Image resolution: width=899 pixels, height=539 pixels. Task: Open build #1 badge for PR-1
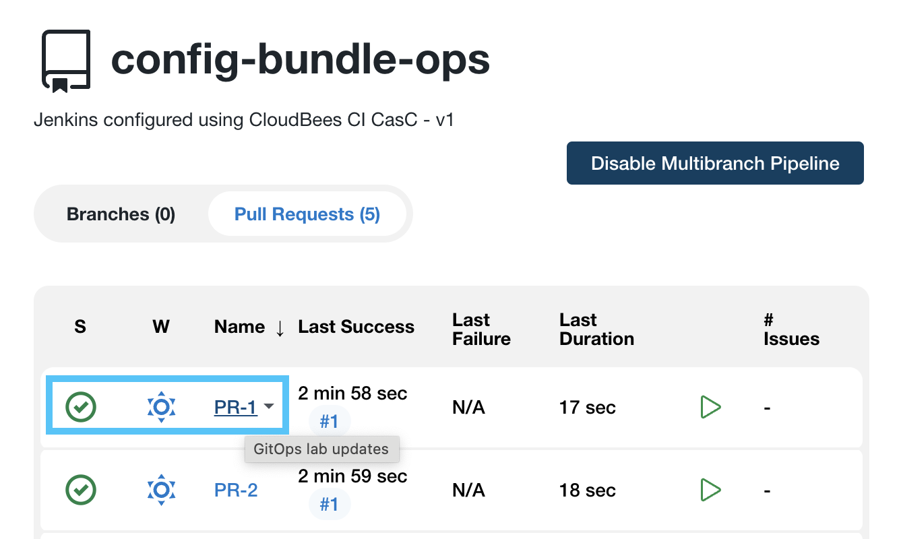(x=329, y=422)
